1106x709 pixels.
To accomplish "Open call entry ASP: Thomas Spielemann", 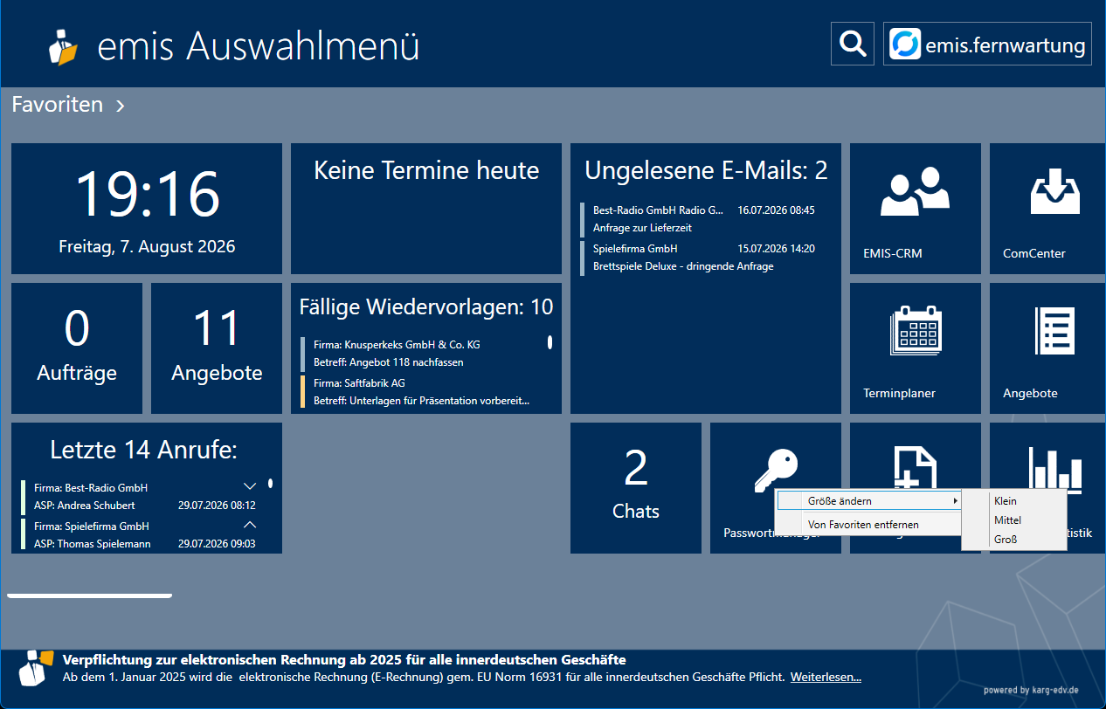I will (92, 544).
